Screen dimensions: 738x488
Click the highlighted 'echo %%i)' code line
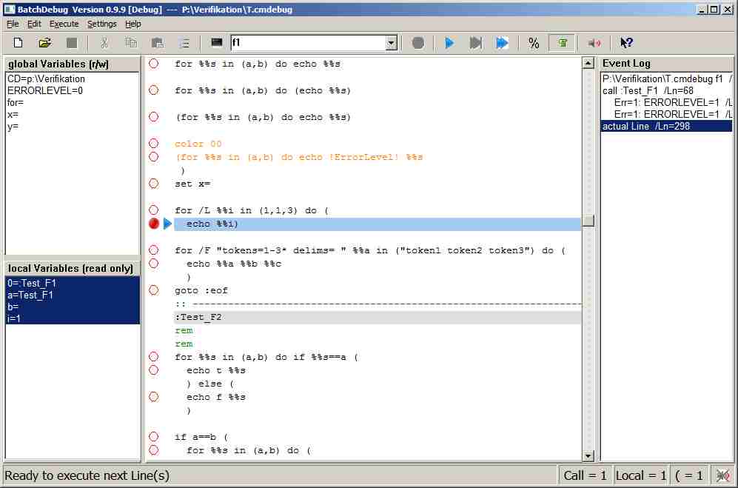coord(378,224)
